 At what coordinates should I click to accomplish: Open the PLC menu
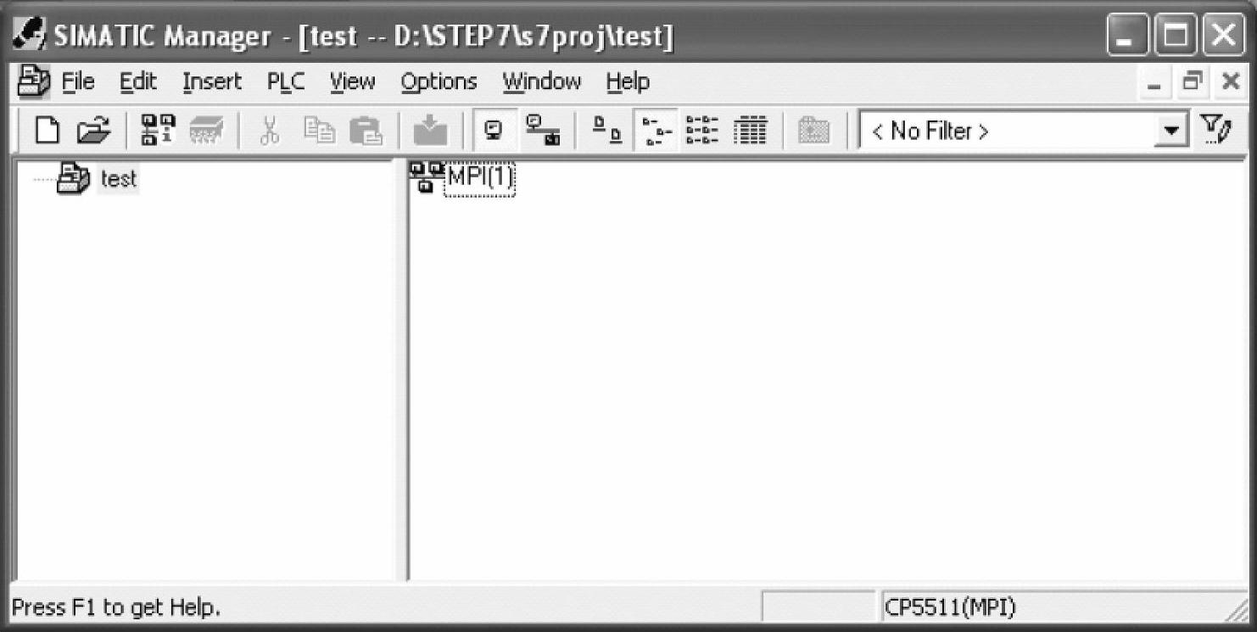coord(286,82)
